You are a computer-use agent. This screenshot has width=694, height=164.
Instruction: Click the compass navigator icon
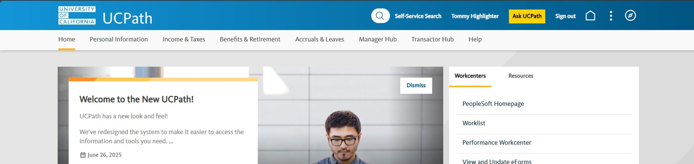click(x=630, y=16)
